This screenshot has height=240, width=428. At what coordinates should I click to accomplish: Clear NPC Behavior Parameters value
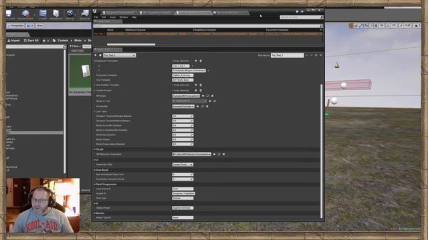coord(224,154)
